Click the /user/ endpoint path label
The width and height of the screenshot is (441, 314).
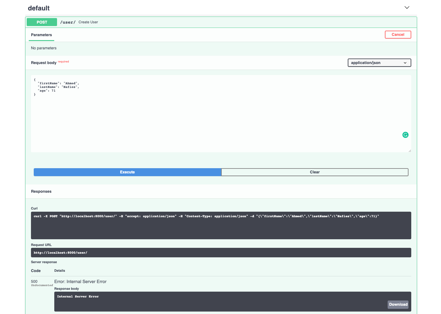point(67,22)
